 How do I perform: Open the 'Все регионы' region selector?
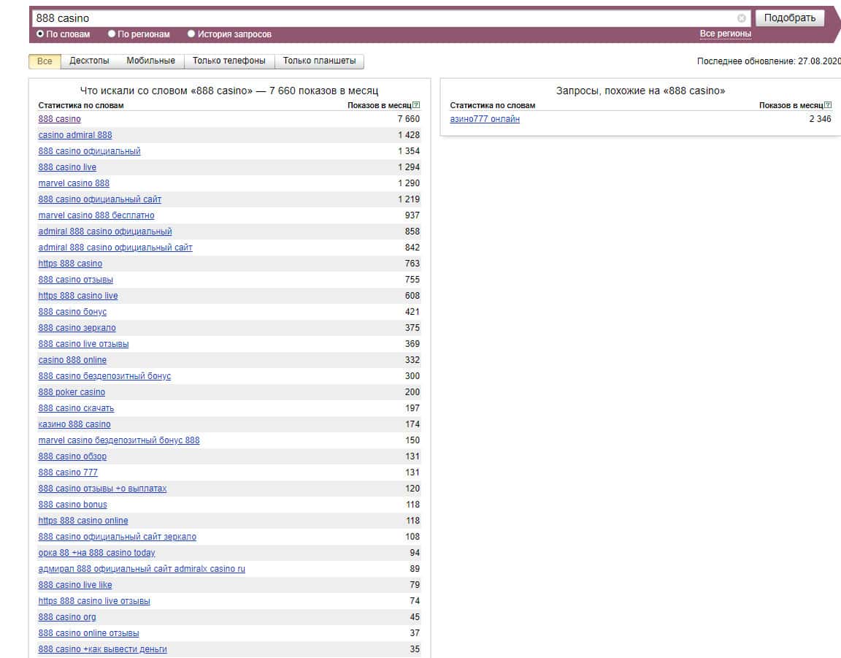(725, 34)
